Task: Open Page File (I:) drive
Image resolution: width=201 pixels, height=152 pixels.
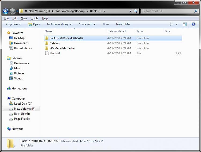Action: (22, 119)
